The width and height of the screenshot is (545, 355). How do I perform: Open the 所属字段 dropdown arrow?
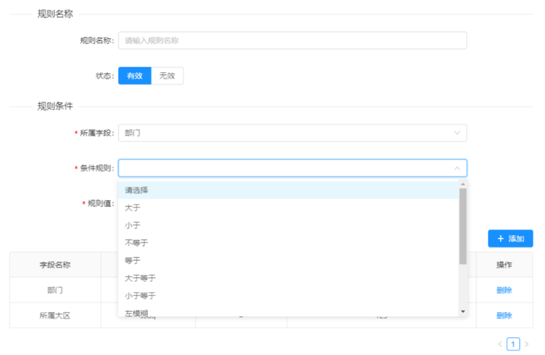coord(457,133)
